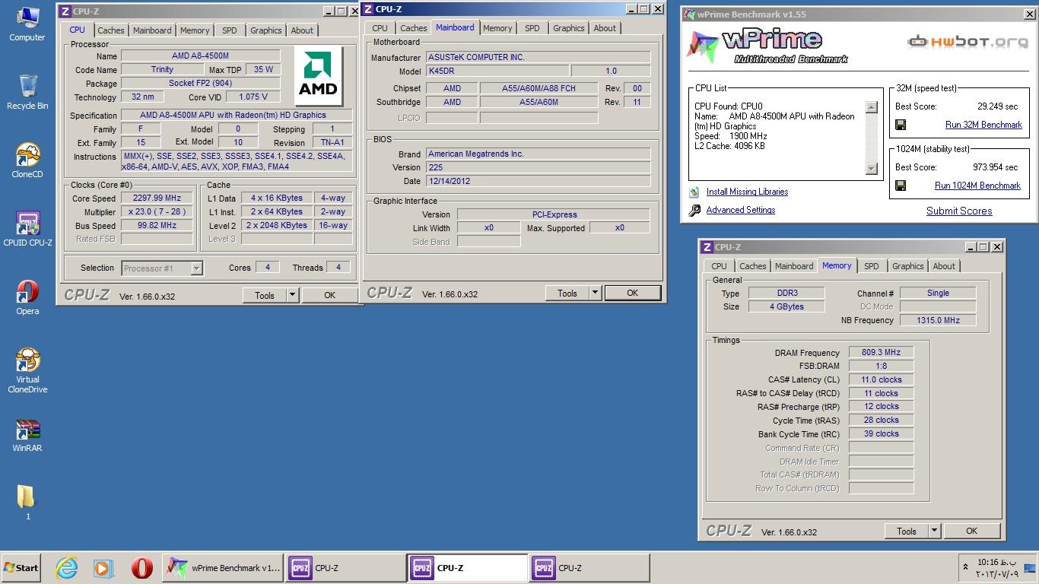Click the hwbot.org logo in wPrime
The image size is (1039, 584).
[968, 41]
